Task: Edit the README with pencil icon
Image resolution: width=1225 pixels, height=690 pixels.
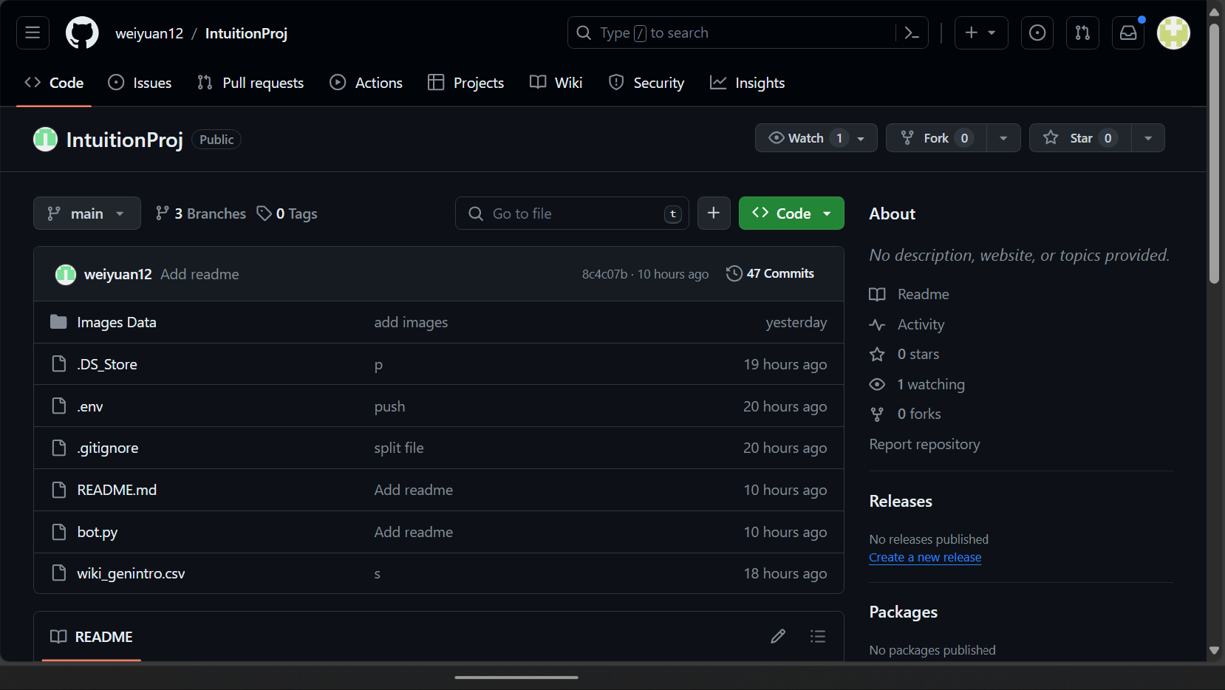Action: (x=778, y=636)
